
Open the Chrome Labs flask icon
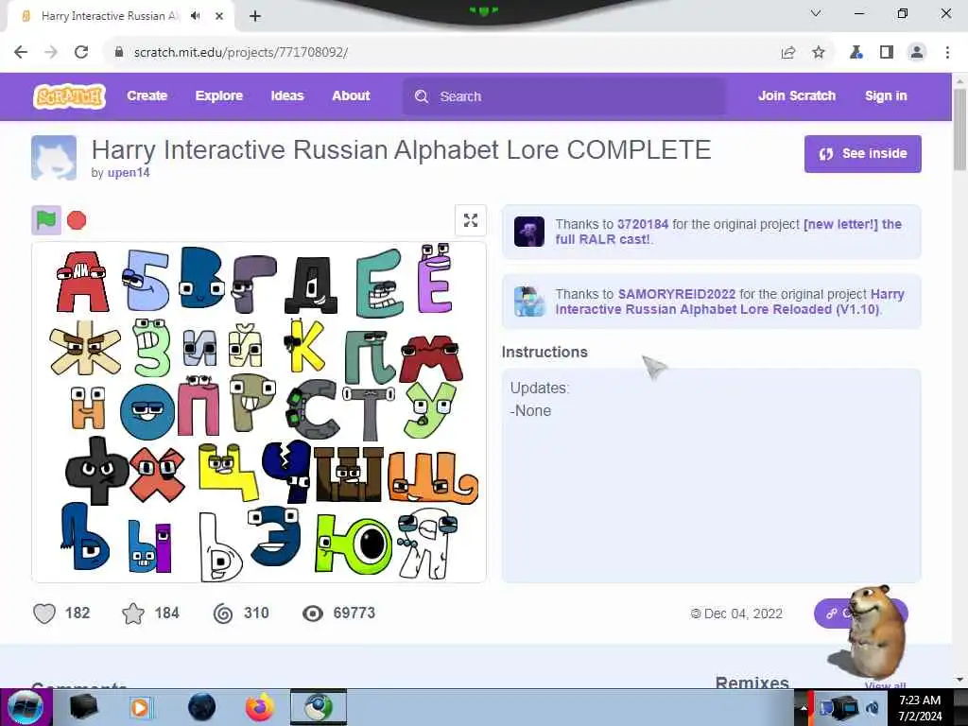pos(856,53)
